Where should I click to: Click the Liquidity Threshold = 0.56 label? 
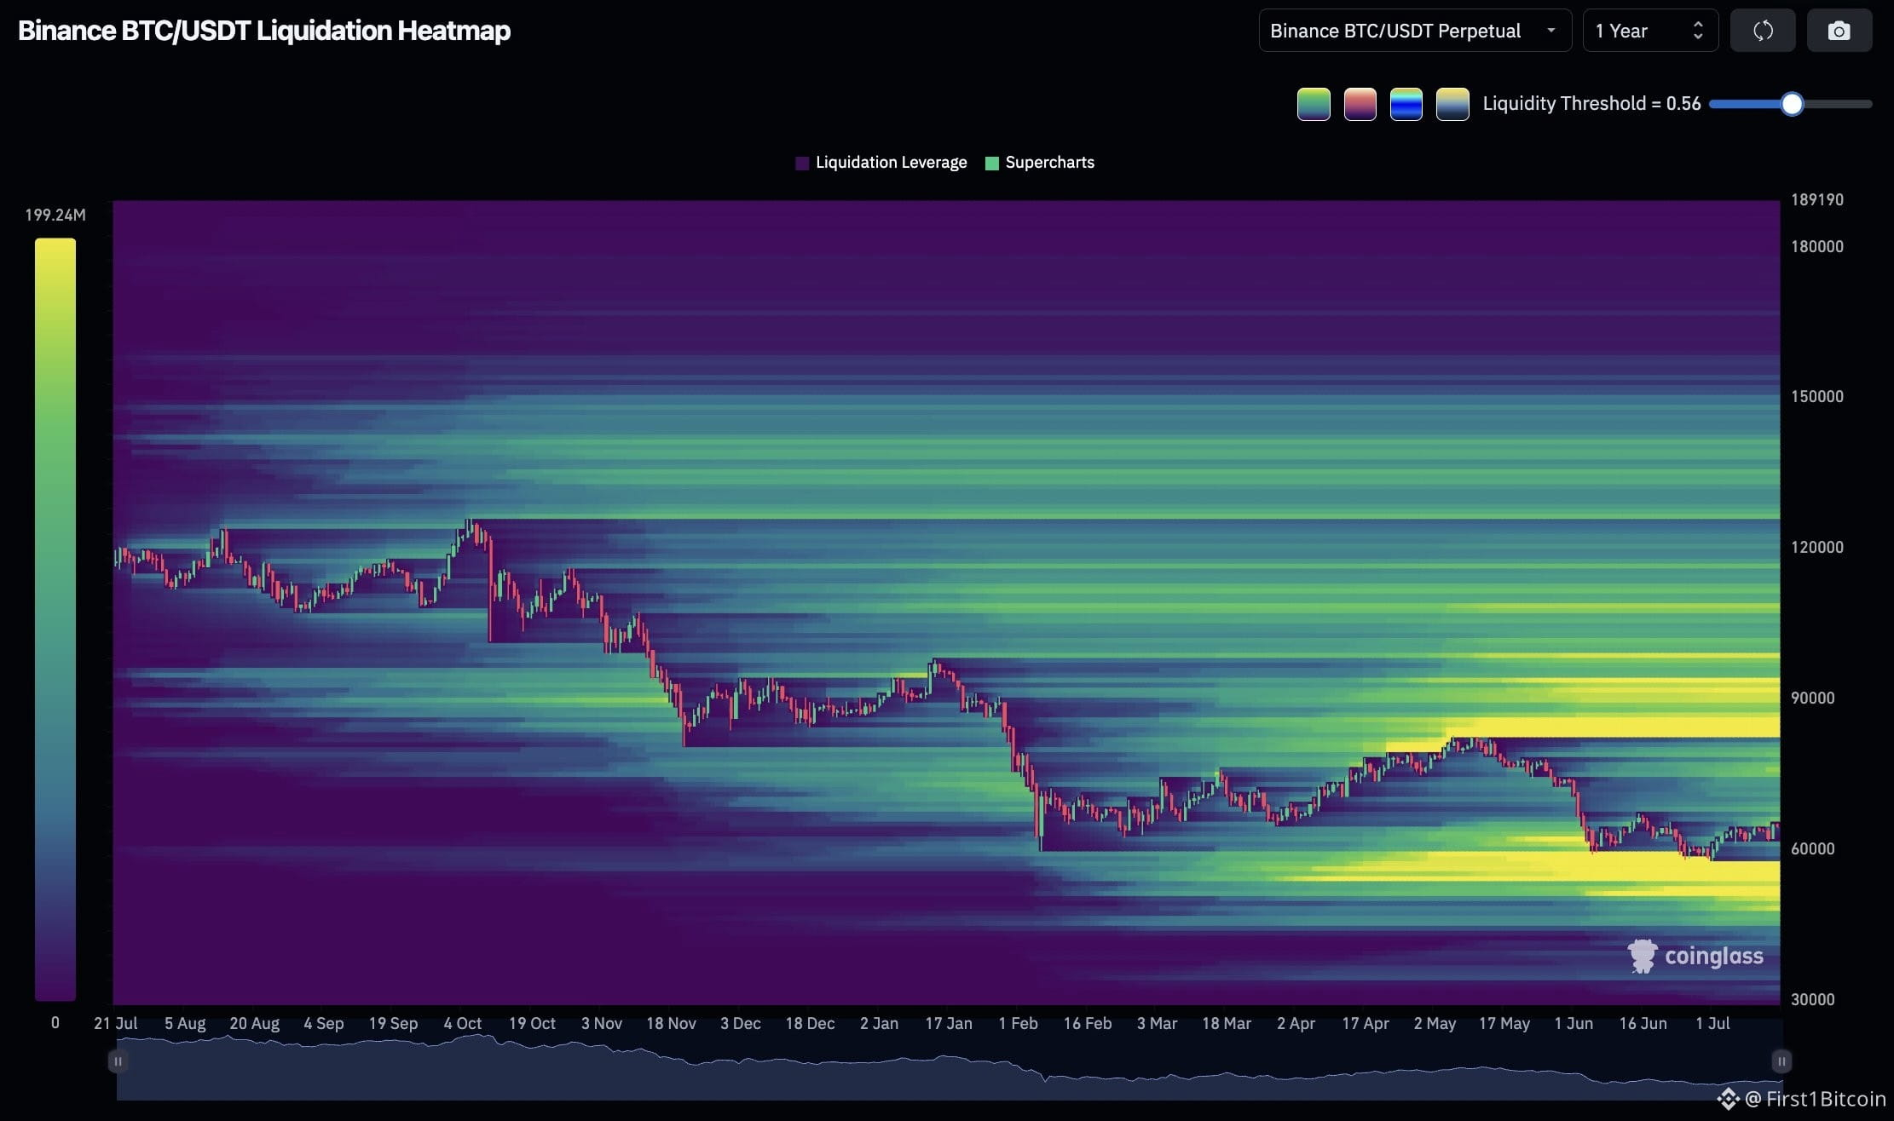tap(1592, 104)
